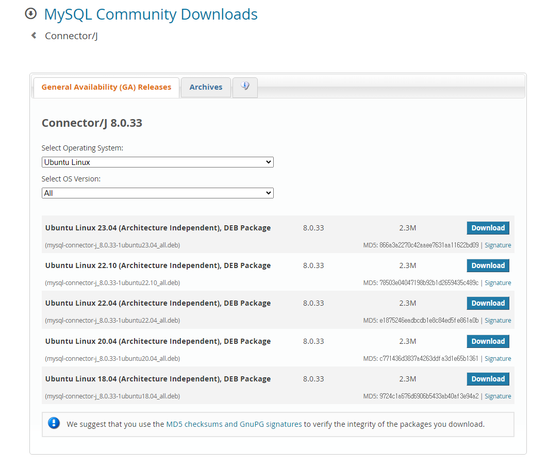Click the back arrow next to Connector/J

(34, 35)
